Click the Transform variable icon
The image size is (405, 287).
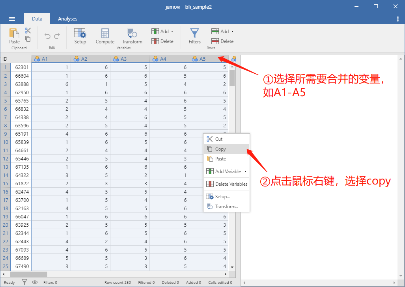click(132, 36)
